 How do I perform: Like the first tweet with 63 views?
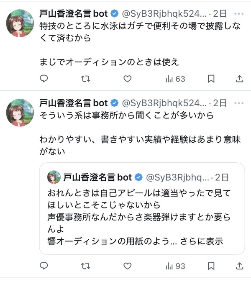tap(128, 79)
